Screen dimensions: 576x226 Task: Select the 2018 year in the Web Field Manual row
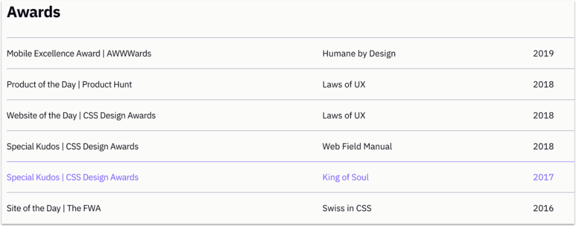(543, 147)
